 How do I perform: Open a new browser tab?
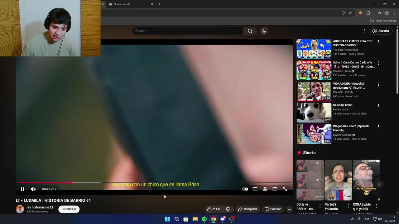(x=160, y=4)
